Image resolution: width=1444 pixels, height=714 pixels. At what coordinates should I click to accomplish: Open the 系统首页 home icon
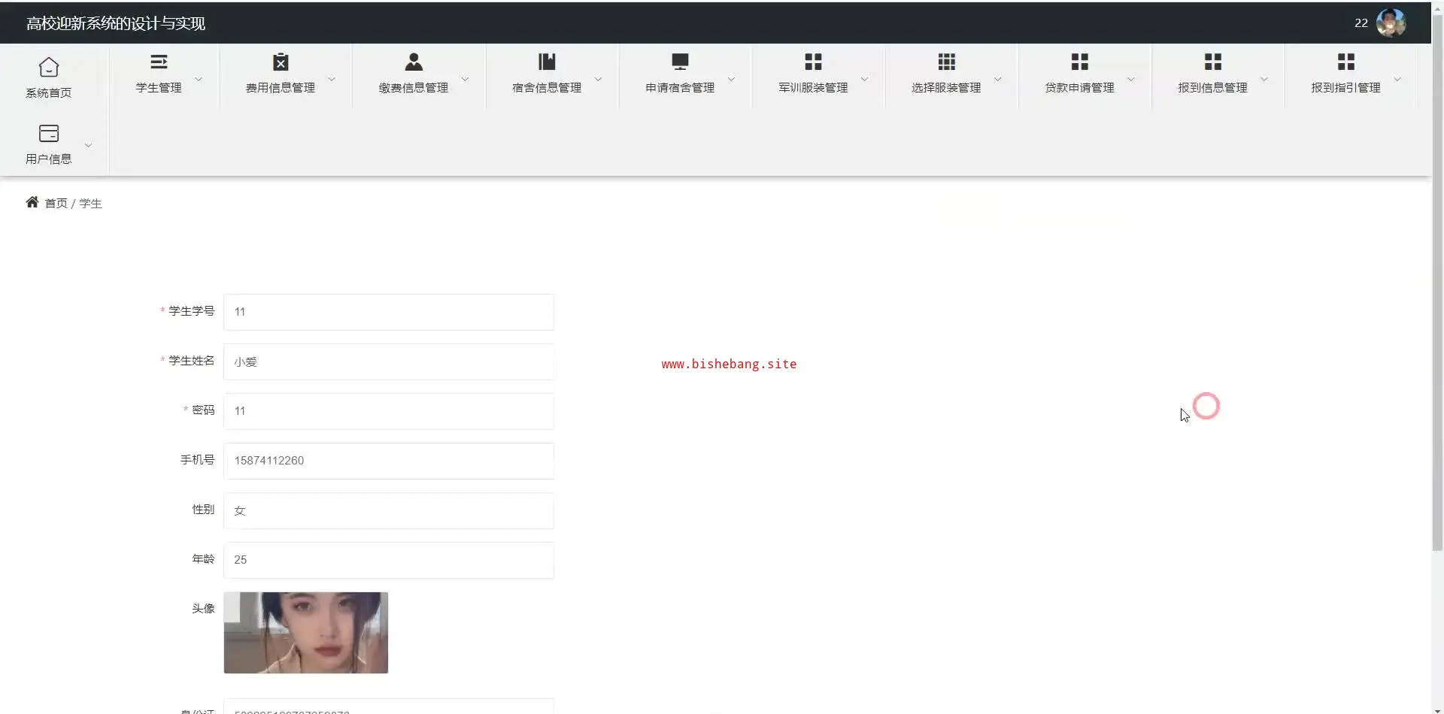49,67
